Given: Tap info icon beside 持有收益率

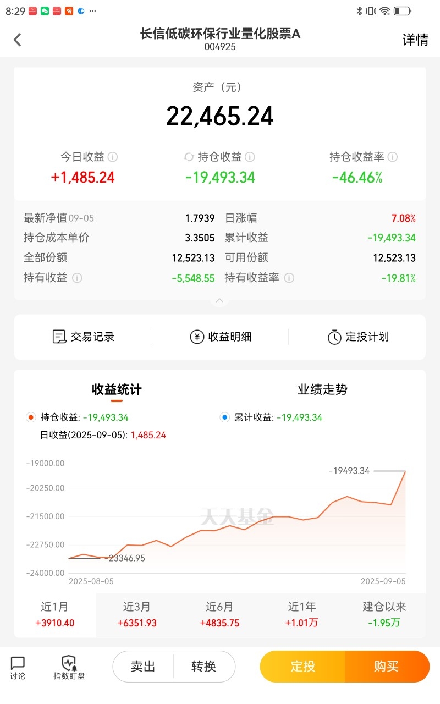Looking at the screenshot, I should click(x=289, y=278).
